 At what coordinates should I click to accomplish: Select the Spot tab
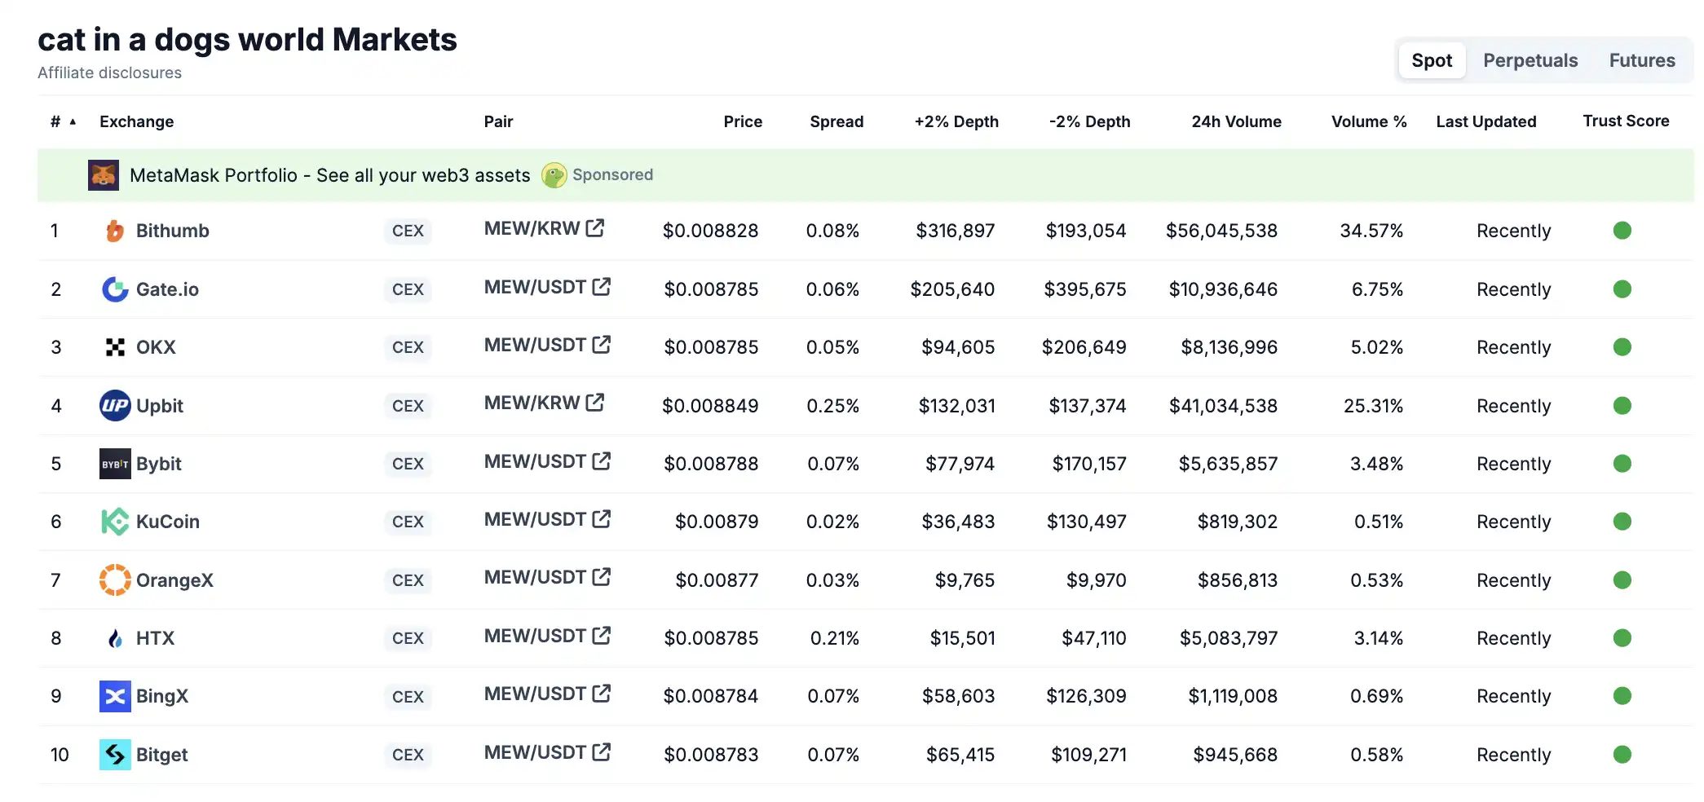pos(1432,60)
